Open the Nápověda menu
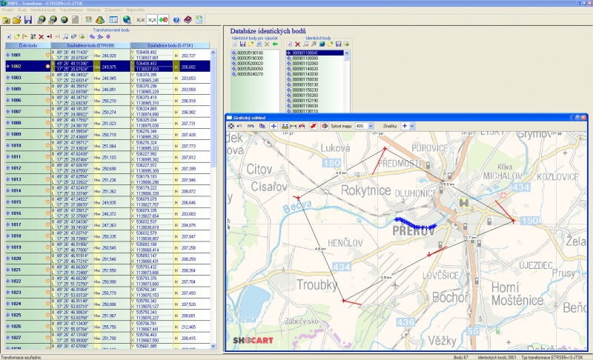 click(x=136, y=10)
